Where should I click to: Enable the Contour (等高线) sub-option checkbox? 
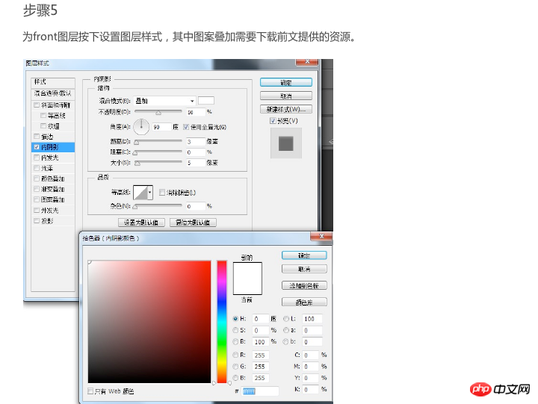pyautogui.click(x=43, y=116)
